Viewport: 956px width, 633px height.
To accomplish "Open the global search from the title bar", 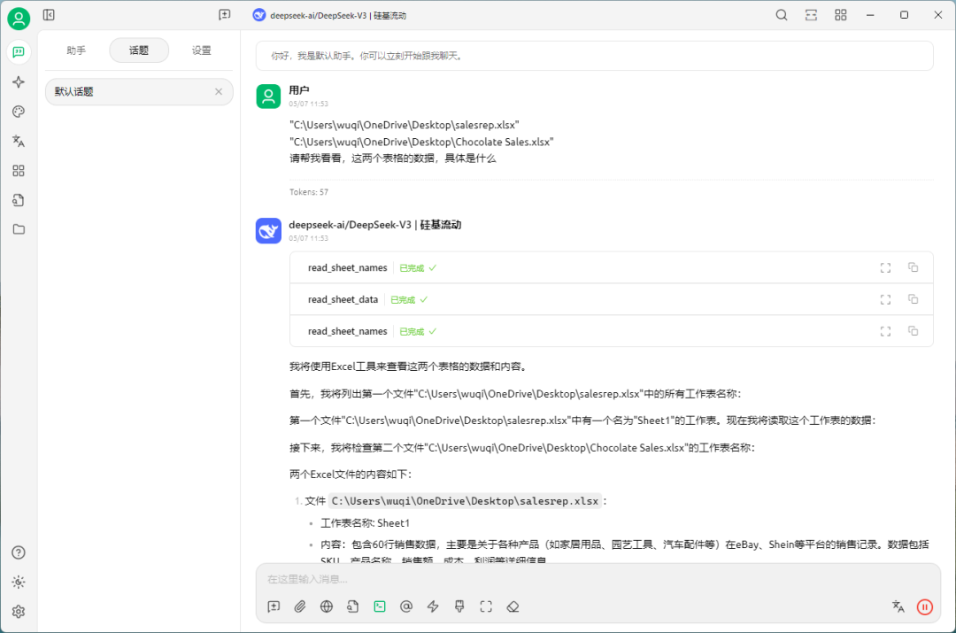I will click(x=781, y=15).
